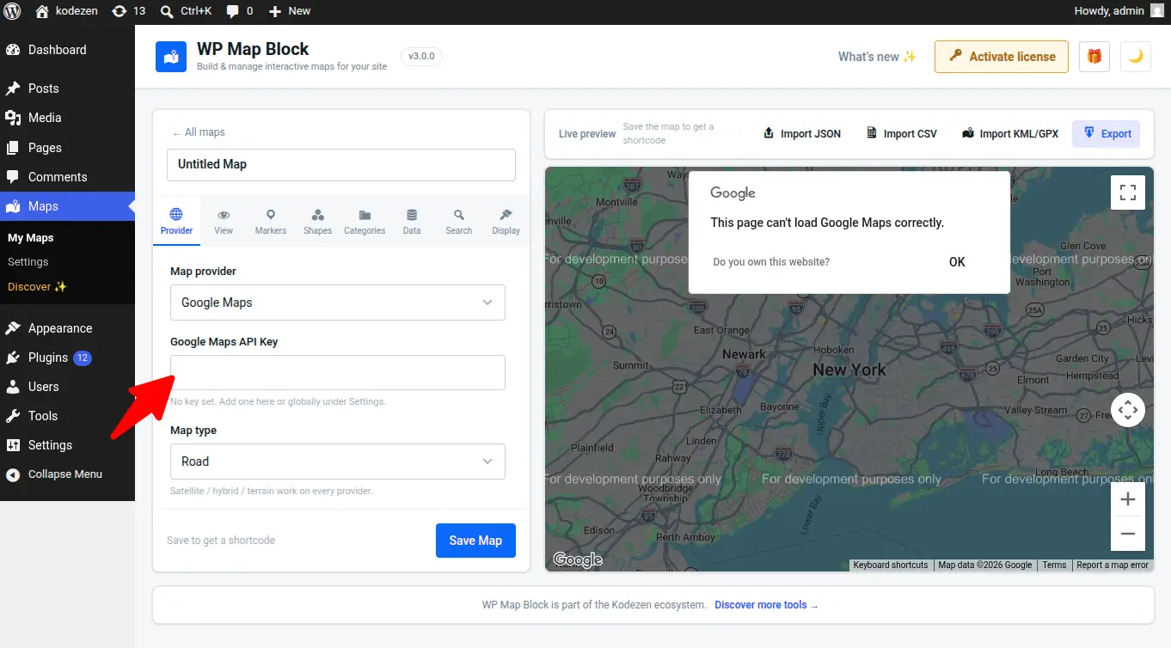The height and width of the screenshot is (648, 1171).
Task: Click the Export button
Action: 1107,134
